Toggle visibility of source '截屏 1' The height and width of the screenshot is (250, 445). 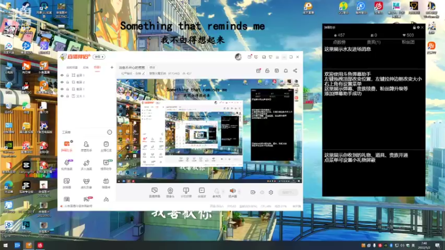[62, 89]
